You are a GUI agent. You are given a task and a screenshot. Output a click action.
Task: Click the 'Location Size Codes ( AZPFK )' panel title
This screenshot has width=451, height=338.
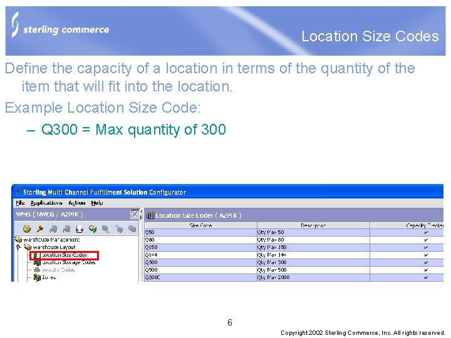[x=199, y=215]
